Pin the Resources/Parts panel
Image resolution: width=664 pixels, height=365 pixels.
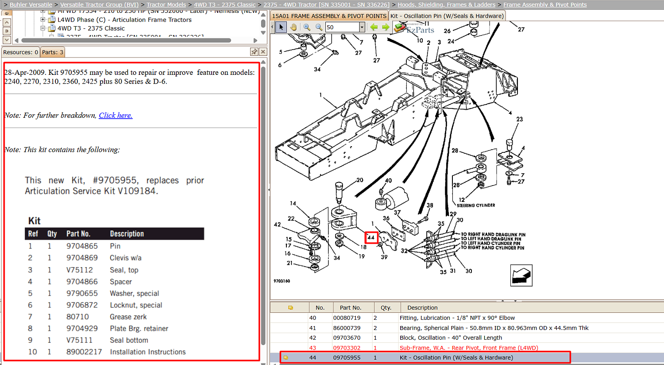click(x=254, y=52)
